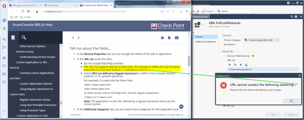The width and height of the screenshot is (304, 120).
Task: Open the HI-Net bookmarks folder
Action: (x=25, y=17)
